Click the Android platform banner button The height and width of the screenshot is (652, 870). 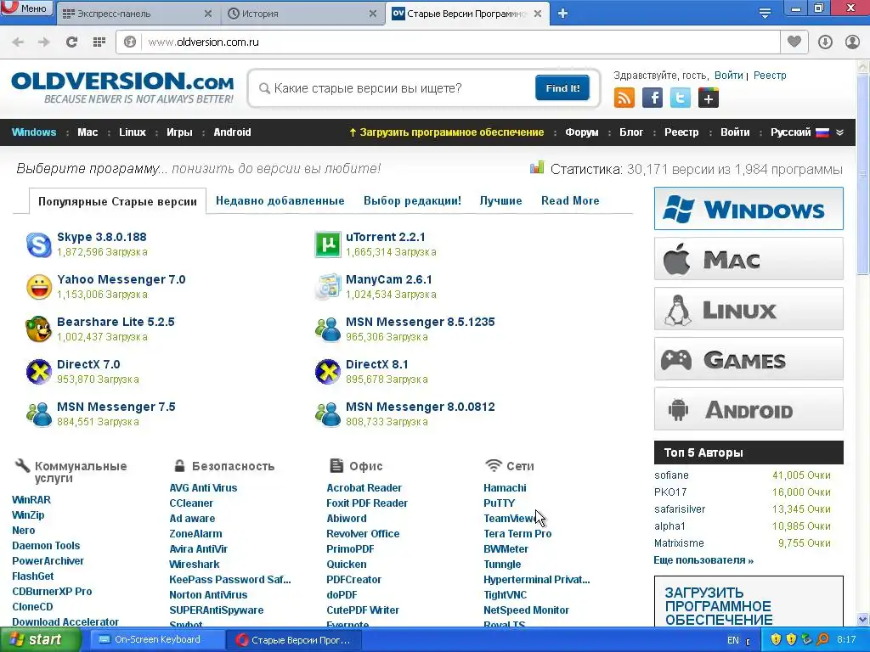pos(749,409)
